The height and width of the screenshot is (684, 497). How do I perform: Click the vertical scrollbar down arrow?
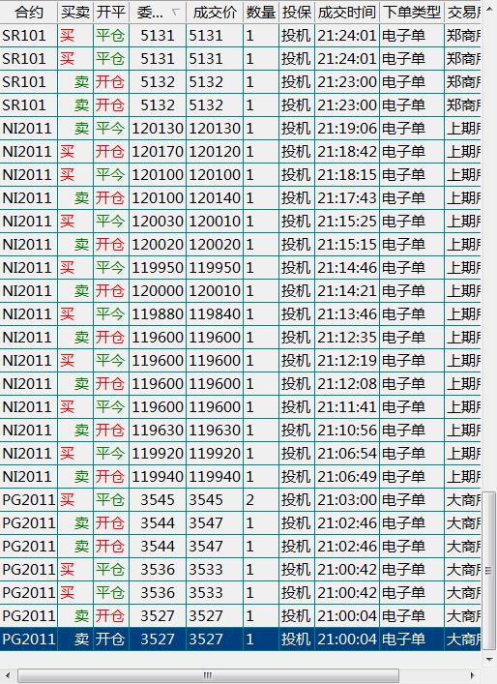pyautogui.click(x=489, y=659)
